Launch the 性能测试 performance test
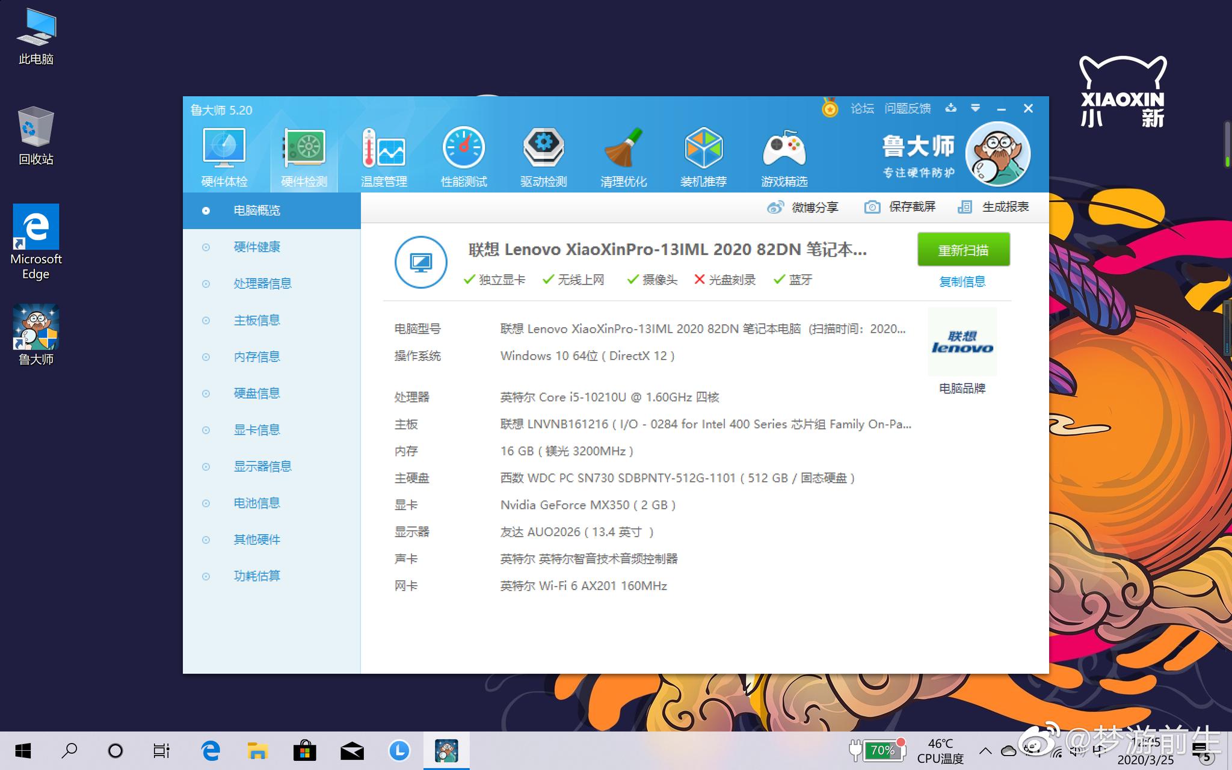Screen dimensions: 1232x770 point(463,155)
